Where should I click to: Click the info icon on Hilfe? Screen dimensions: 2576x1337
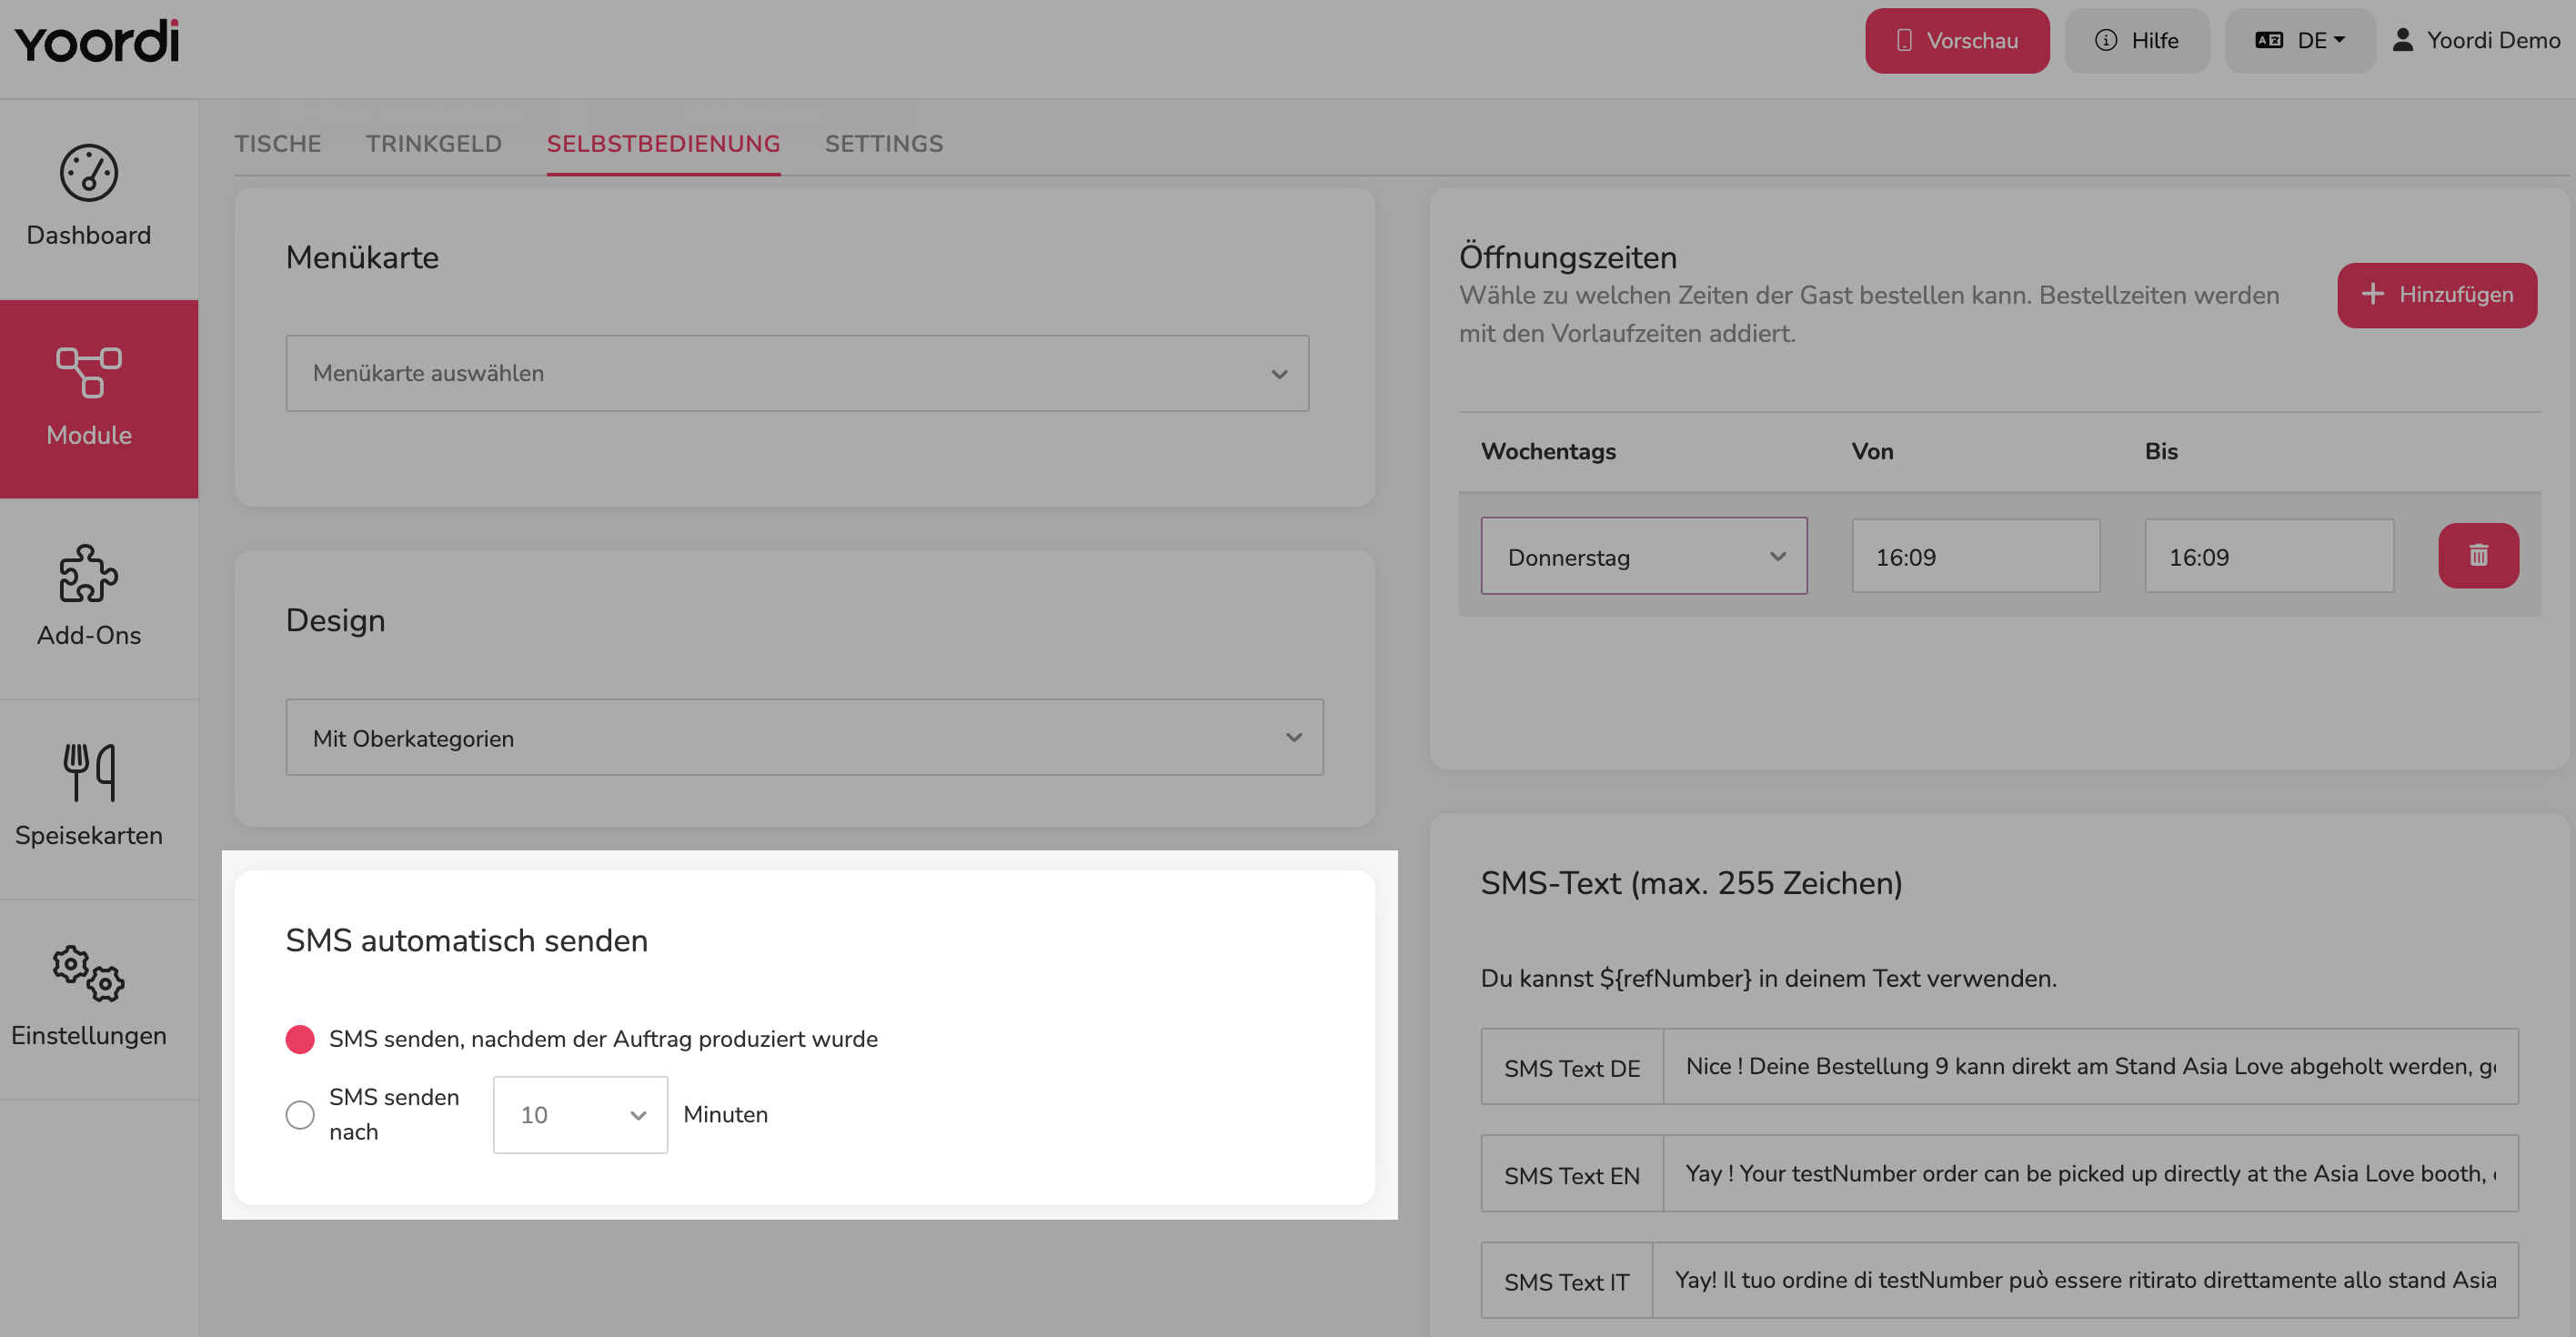2106,40
